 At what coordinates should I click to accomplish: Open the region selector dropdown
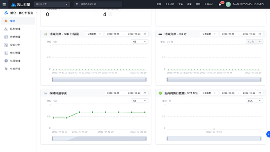coord(52,4)
